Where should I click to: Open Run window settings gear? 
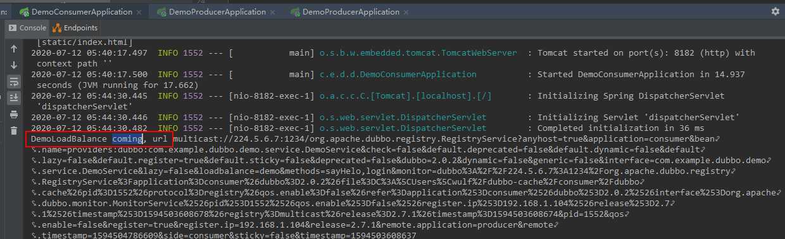[x=776, y=11]
